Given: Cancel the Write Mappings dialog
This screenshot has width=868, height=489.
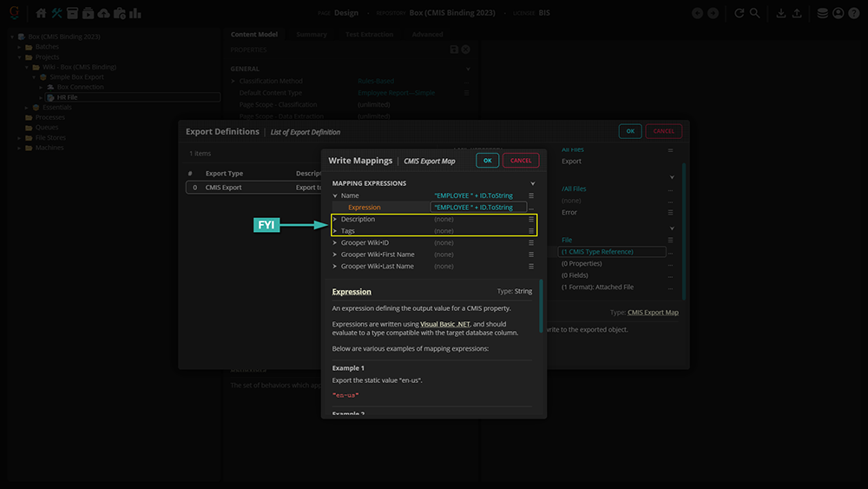Looking at the screenshot, I should [521, 161].
